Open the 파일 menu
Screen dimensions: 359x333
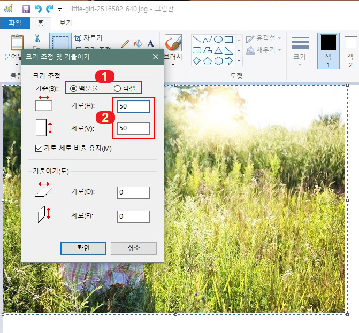point(15,23)
